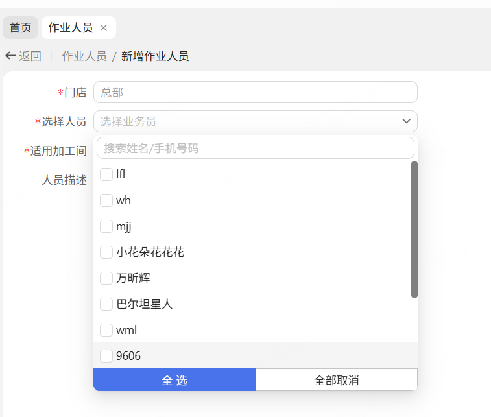This screenshot has height=417, width=491.
Task: Go to 作业人员 breadcrumb
Action: [x=84, y=56]
